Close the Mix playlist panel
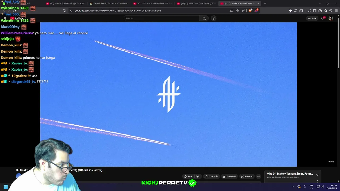 (x=317, y=175)
